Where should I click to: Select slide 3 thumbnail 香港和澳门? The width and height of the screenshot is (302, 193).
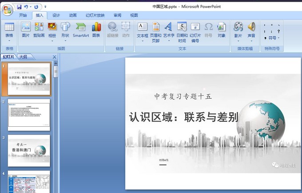(x=29, y=150)
